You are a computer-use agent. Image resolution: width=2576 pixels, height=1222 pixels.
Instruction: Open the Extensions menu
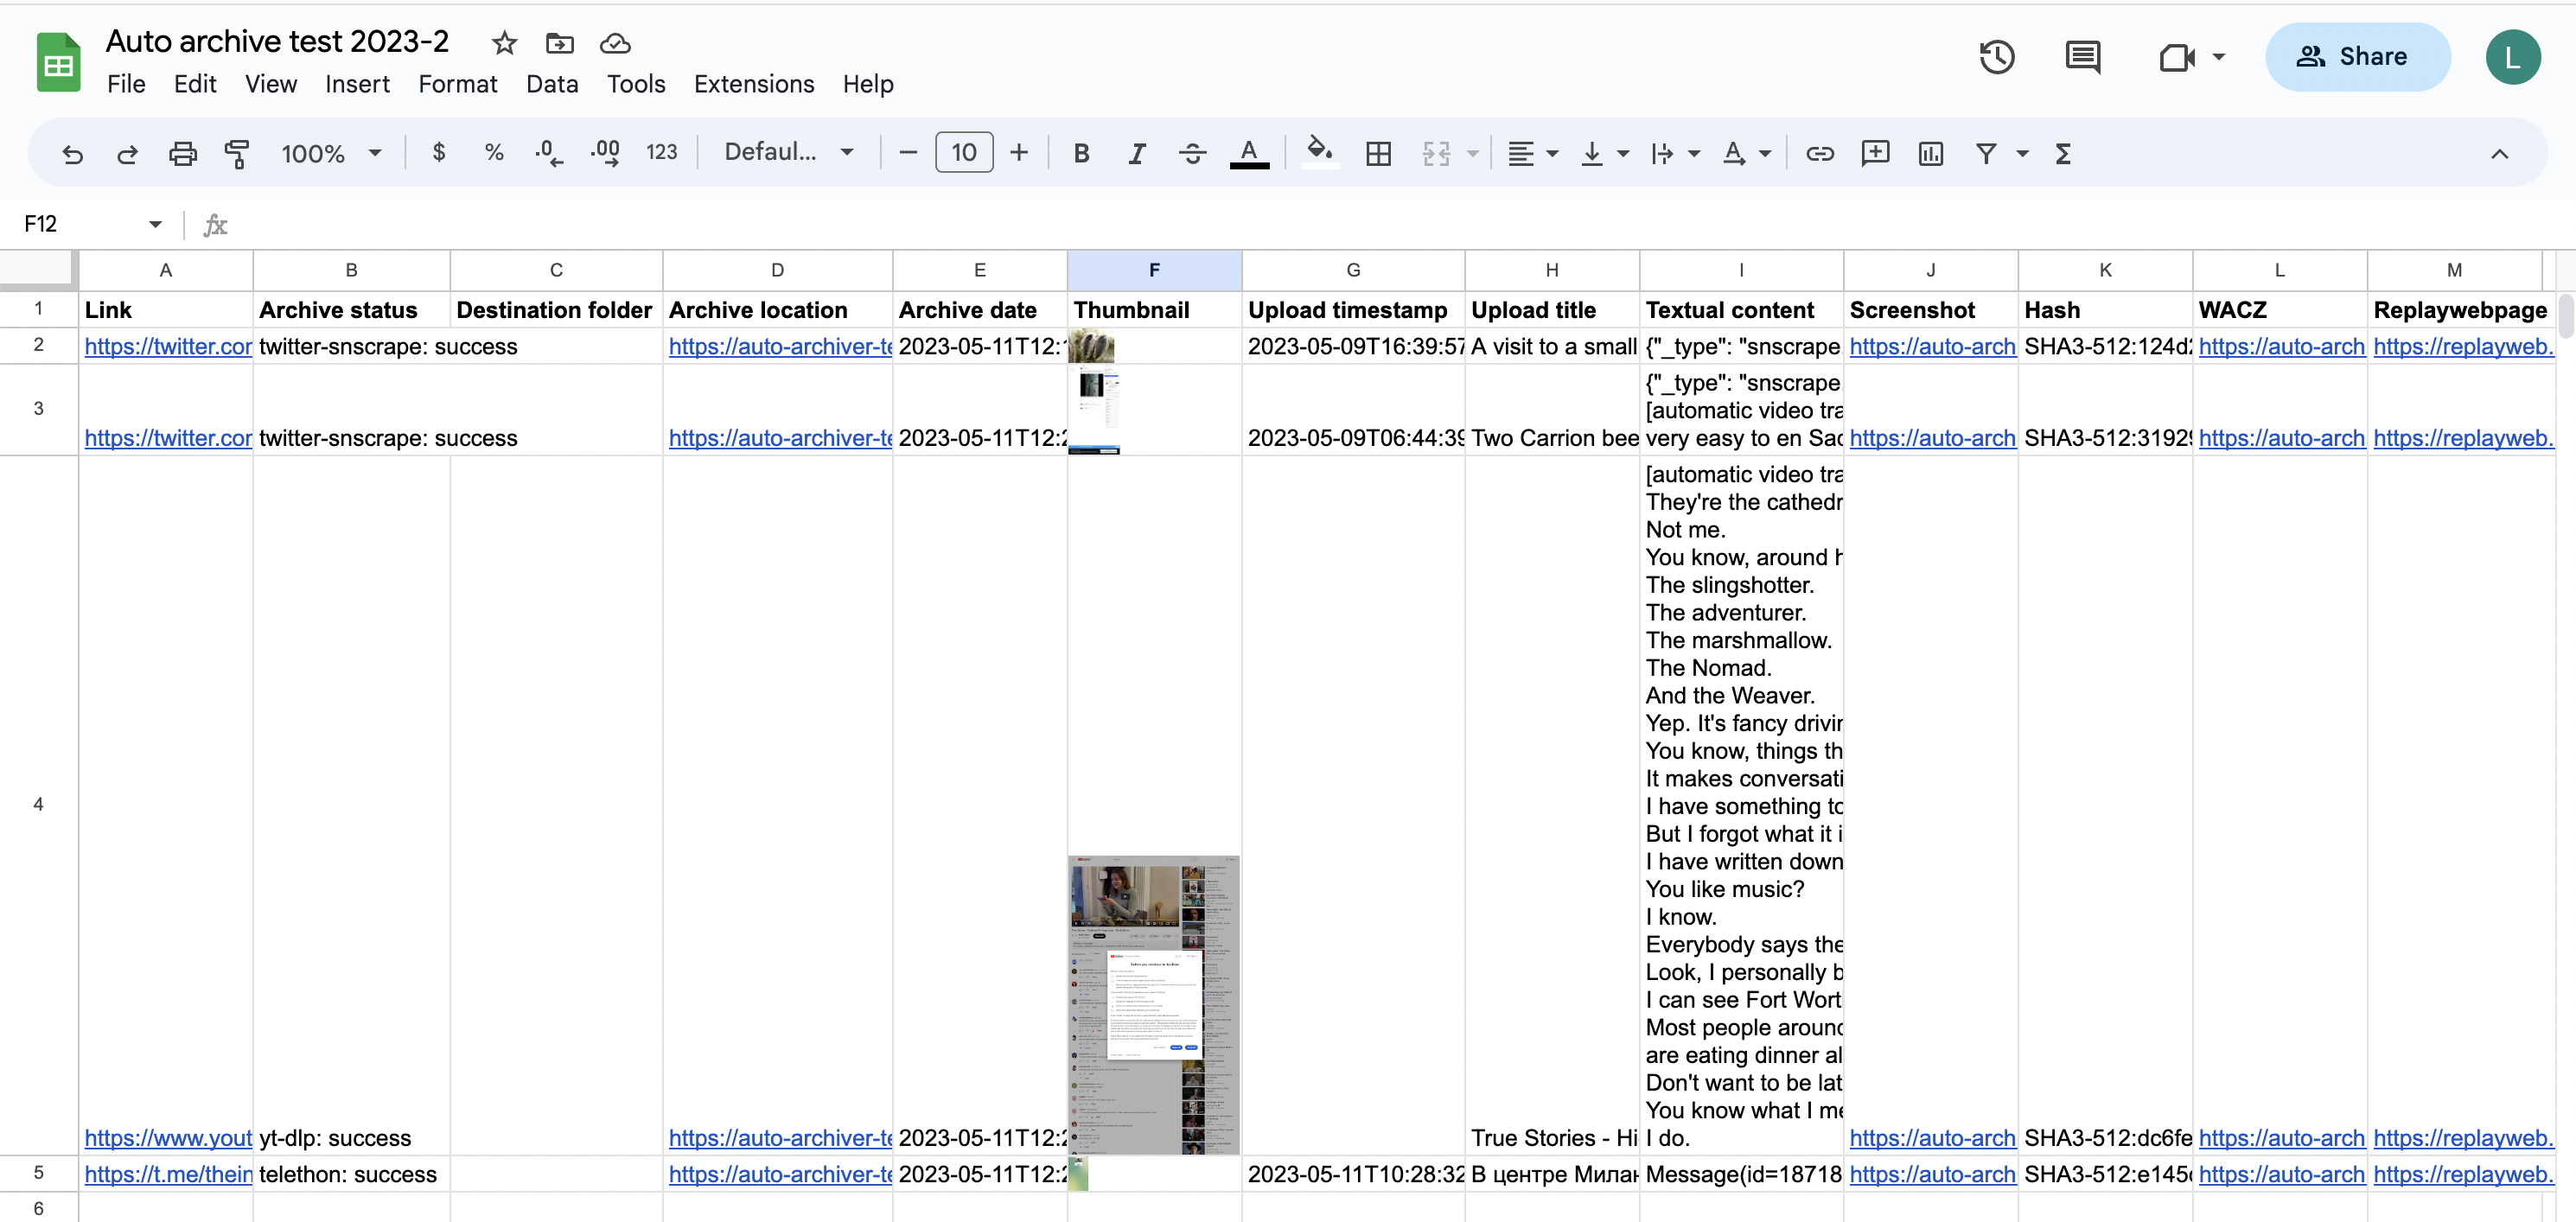[752, 84]
